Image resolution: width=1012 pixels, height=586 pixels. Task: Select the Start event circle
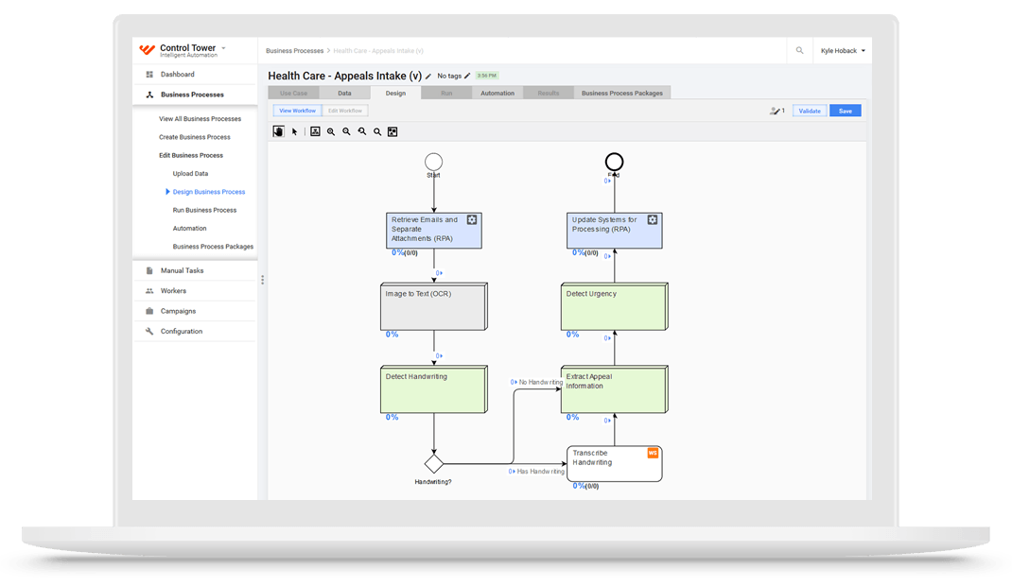[434, 162]
